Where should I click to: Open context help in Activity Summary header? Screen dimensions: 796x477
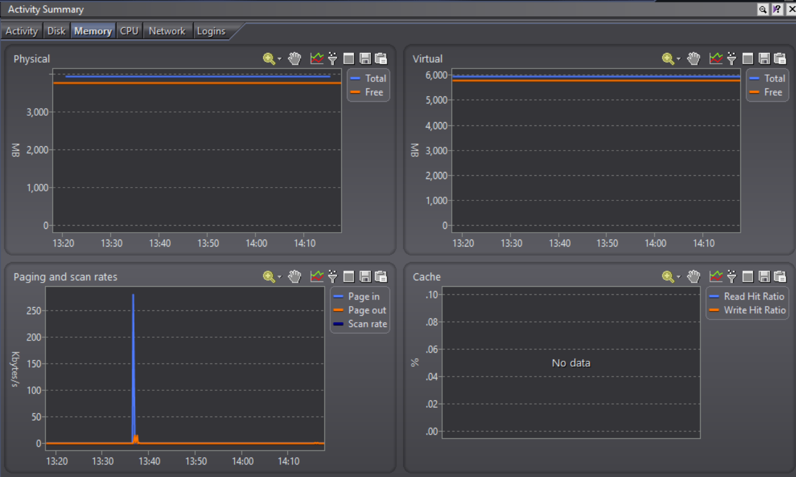[x=777, y=9]
